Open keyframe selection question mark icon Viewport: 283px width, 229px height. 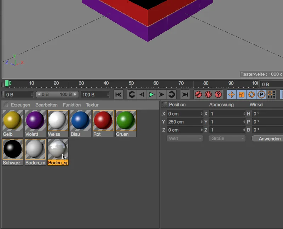(218, 94)
